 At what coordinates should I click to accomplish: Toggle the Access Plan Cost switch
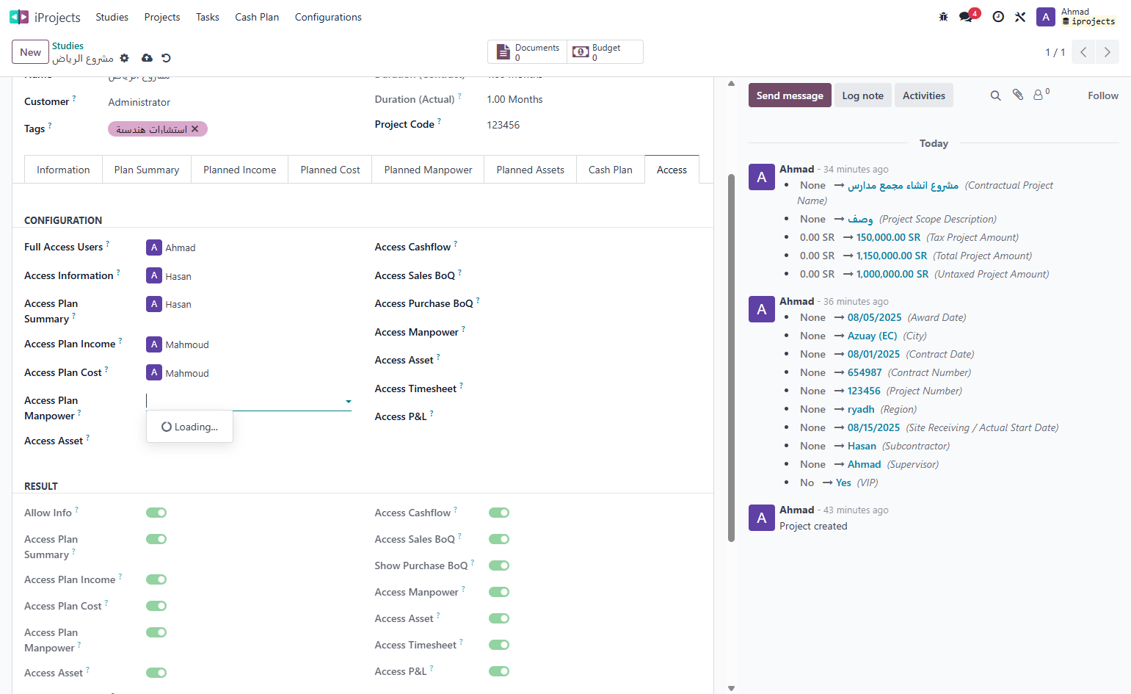point(156,606)
